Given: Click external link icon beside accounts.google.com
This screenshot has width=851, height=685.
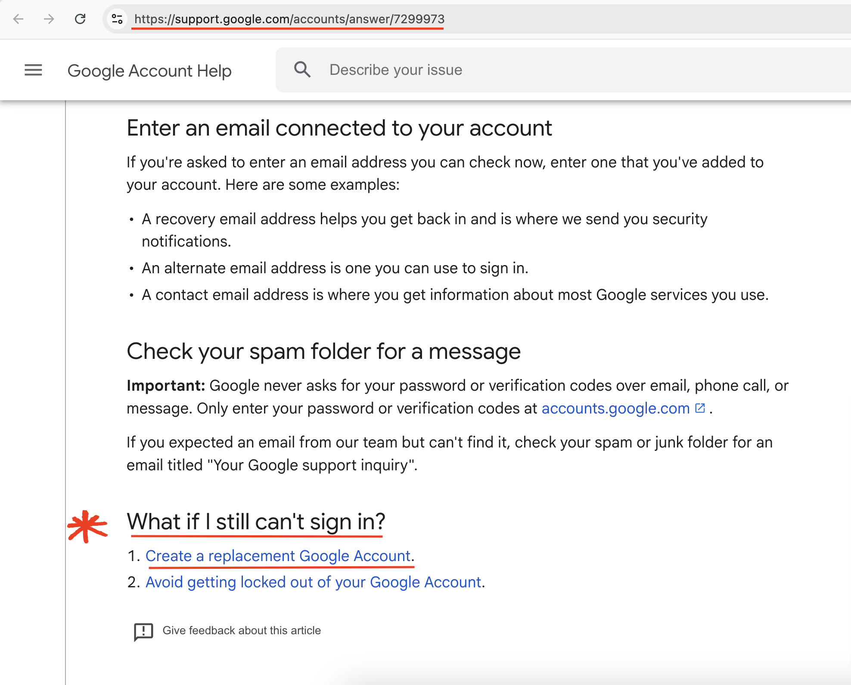Looking at the screenshot, I should [700, 408].
